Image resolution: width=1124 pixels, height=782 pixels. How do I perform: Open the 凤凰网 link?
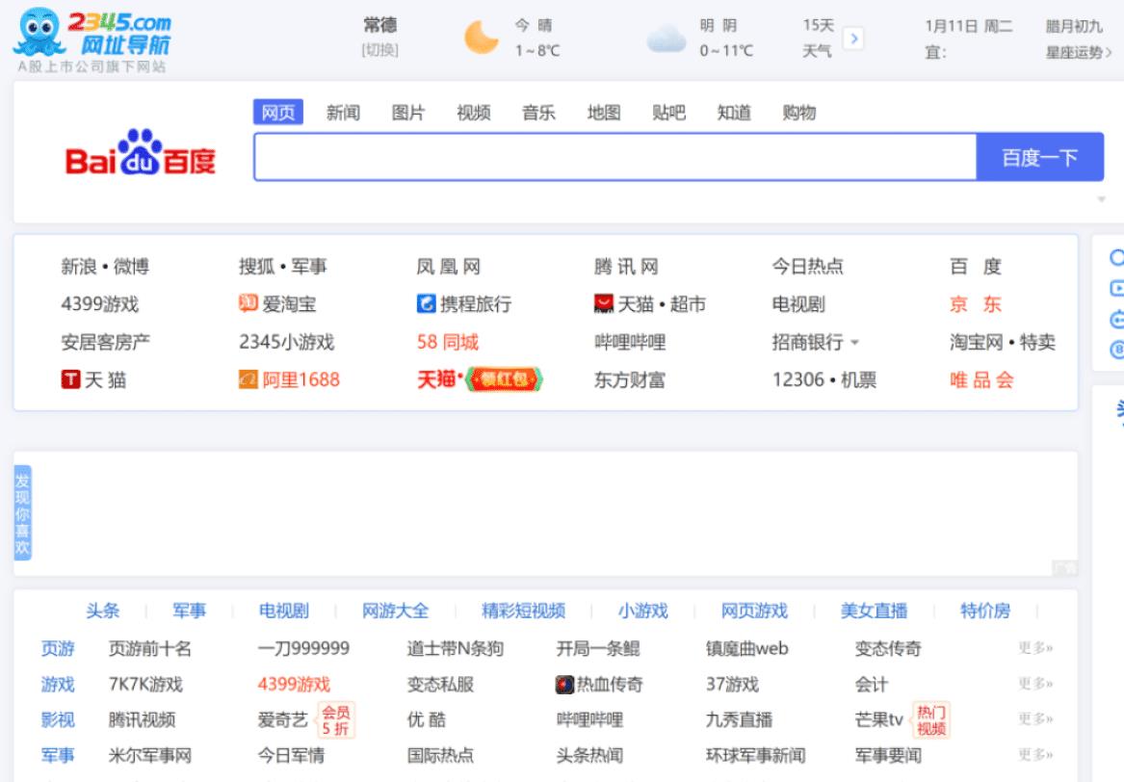tap(449, 267)
